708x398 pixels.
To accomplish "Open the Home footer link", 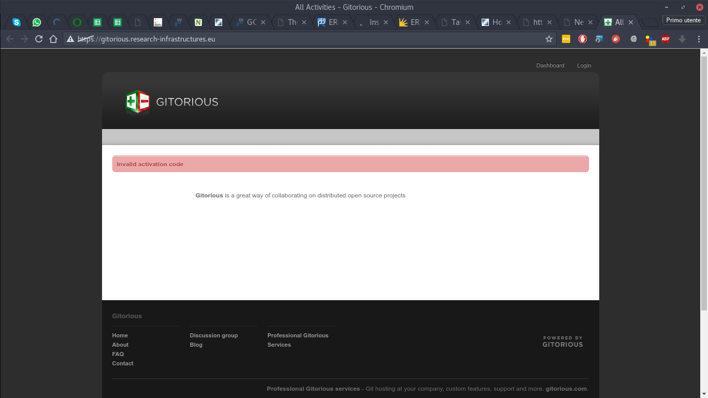I will coord(120,335).
